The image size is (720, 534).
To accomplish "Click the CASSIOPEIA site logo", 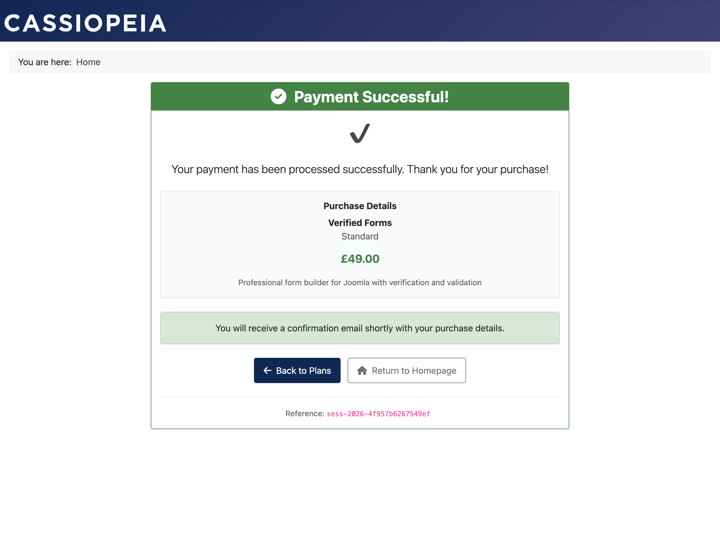I will coord(85,22).
